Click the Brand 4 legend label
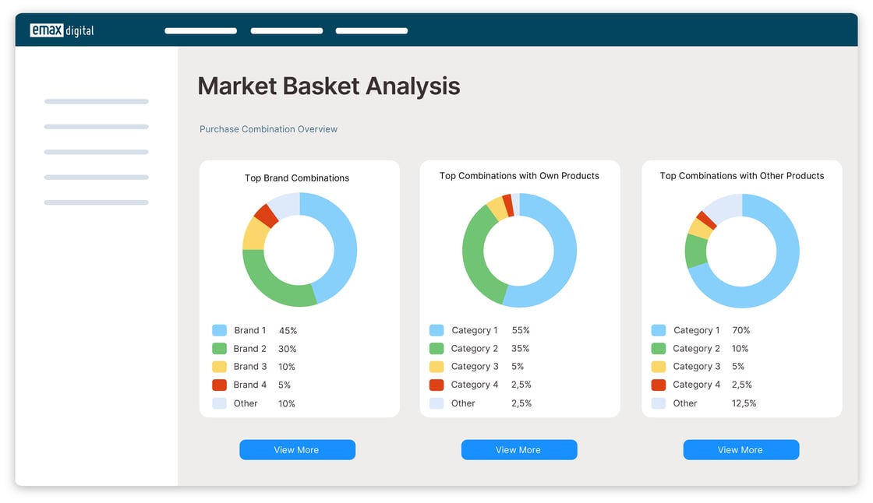This screenshot has width=873, height=503. click(250, 385)
